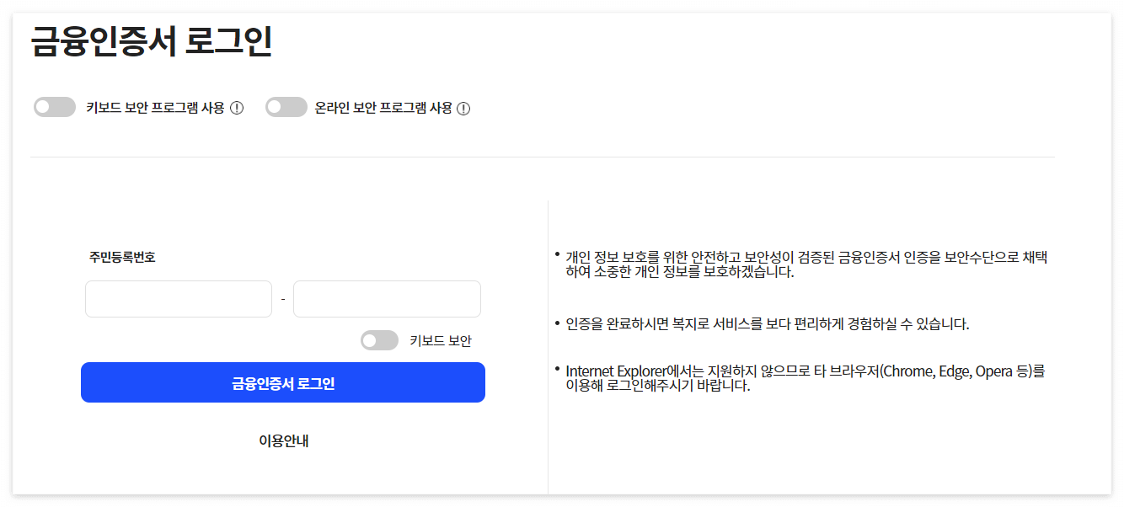Enable keyboard security next to number field

379,339
